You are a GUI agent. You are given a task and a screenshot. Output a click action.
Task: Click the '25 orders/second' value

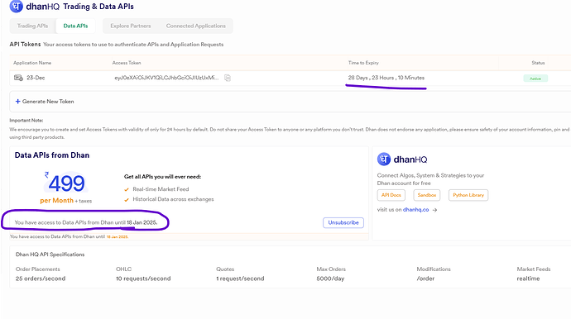[41, 279]
